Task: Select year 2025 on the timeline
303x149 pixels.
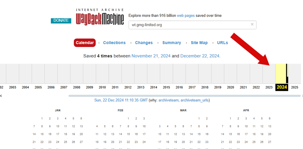Action: pyautogui.click(x=295, y=87)
